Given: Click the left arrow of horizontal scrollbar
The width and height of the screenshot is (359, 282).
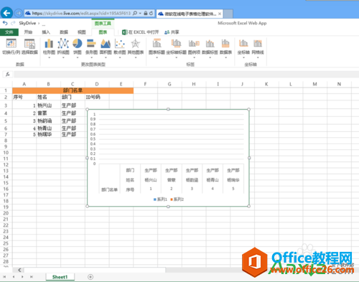Looking at the screenshot, I should click(x=19, y=270).
